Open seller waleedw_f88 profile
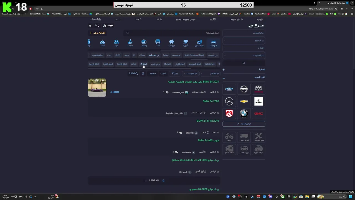355x200 pixels. coord(180,92)
